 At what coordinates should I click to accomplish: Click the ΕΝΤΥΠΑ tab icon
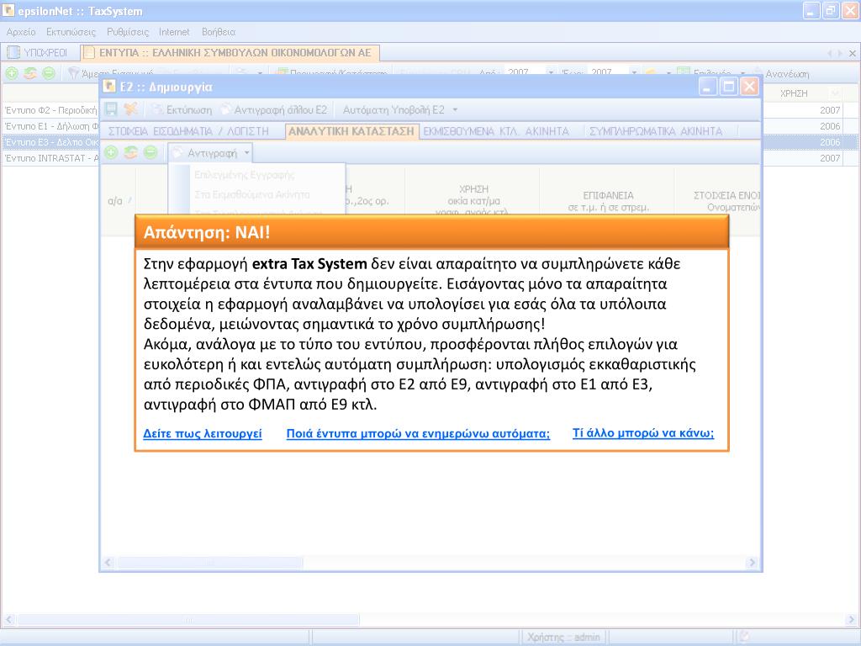click(x=89, y=53)
